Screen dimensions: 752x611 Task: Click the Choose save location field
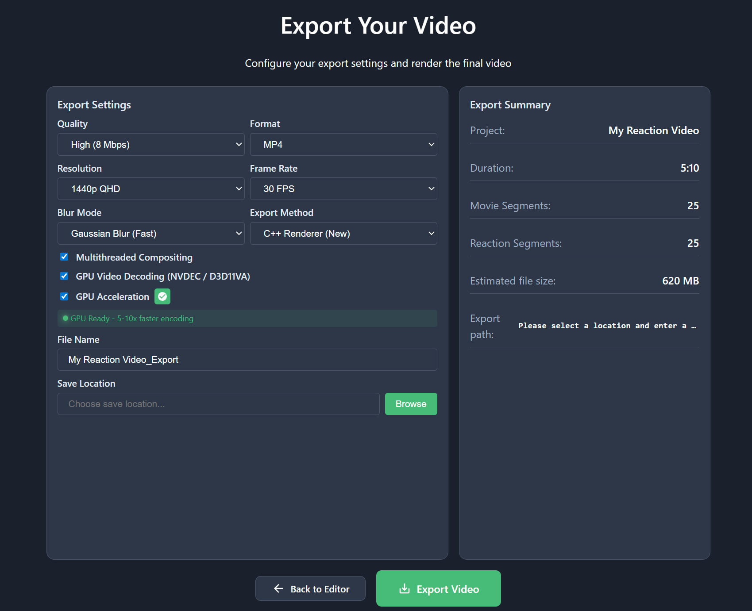[218, 403]
